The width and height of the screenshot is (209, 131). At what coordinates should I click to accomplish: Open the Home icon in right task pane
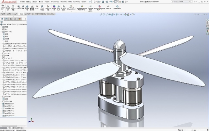pos(207,21)
